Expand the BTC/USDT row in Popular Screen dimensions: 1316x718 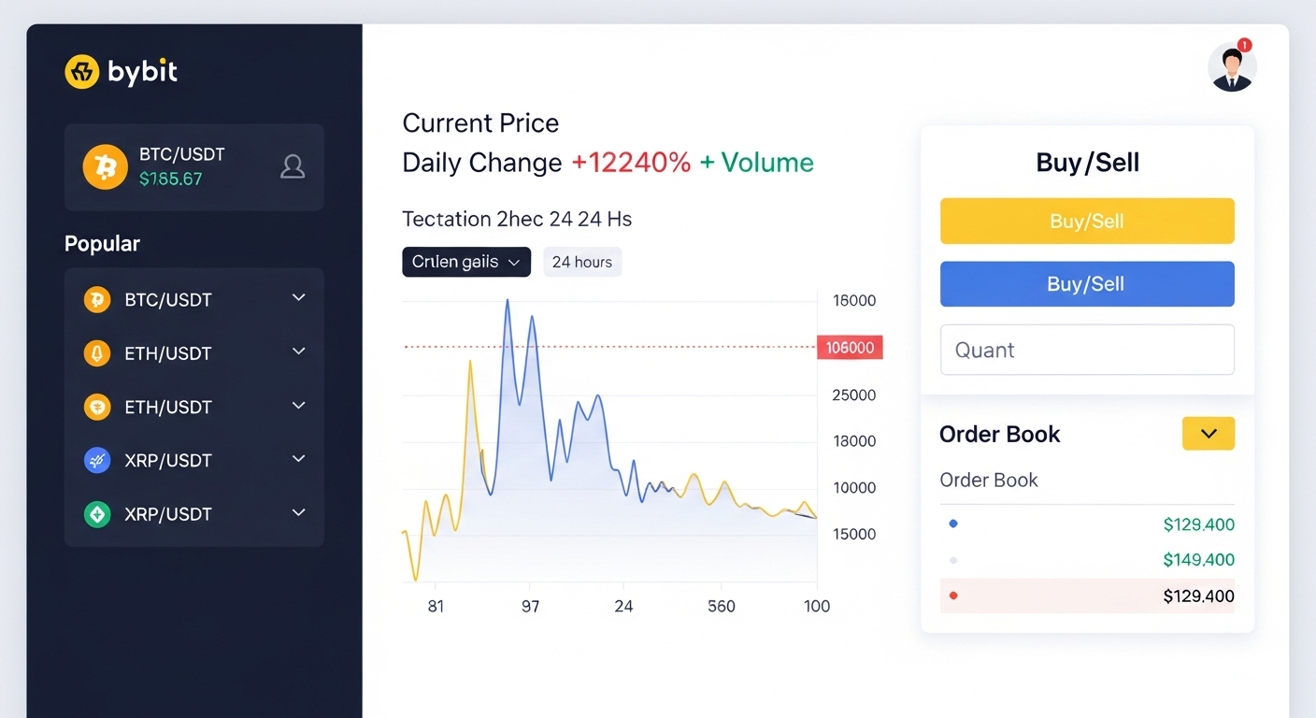pos(298,297)
